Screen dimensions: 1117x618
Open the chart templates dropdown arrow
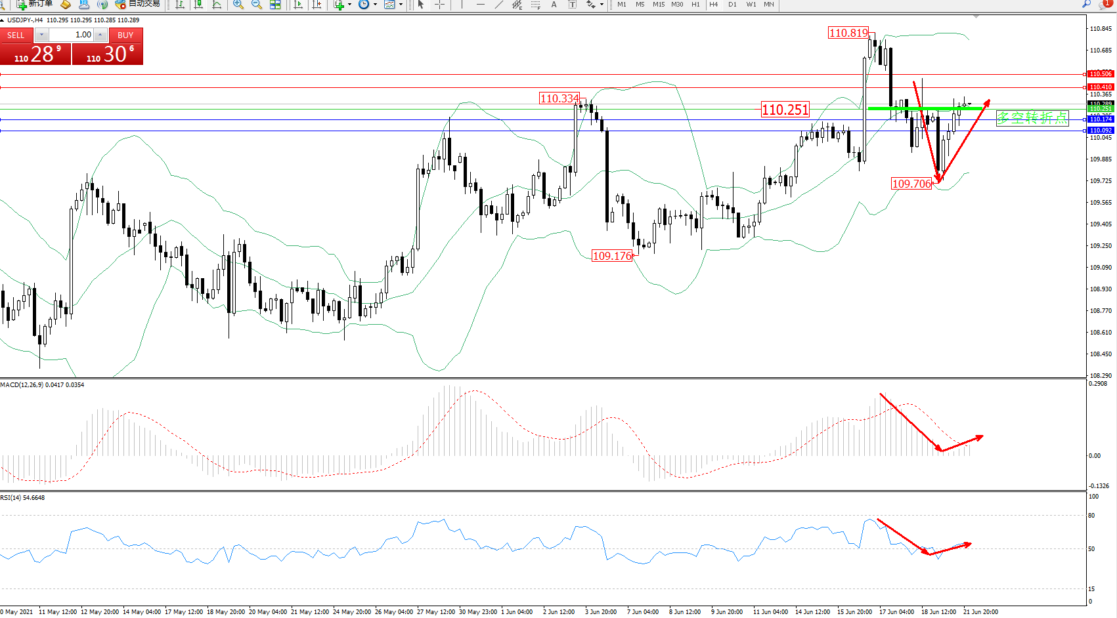coord(401,5)
